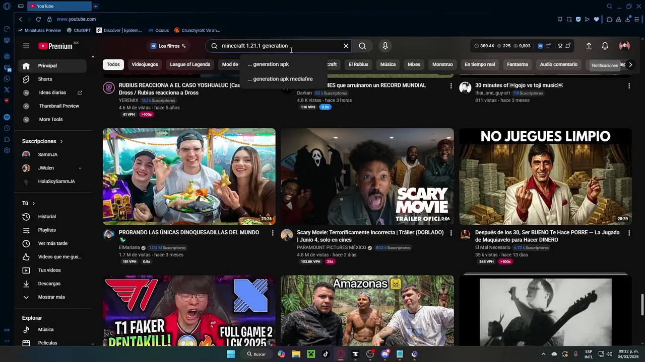This screenshot has height=362, width=645.
Task: Visit PARAMOUNT PICTURES MÉXICO channel link
Action: [331, 247]
